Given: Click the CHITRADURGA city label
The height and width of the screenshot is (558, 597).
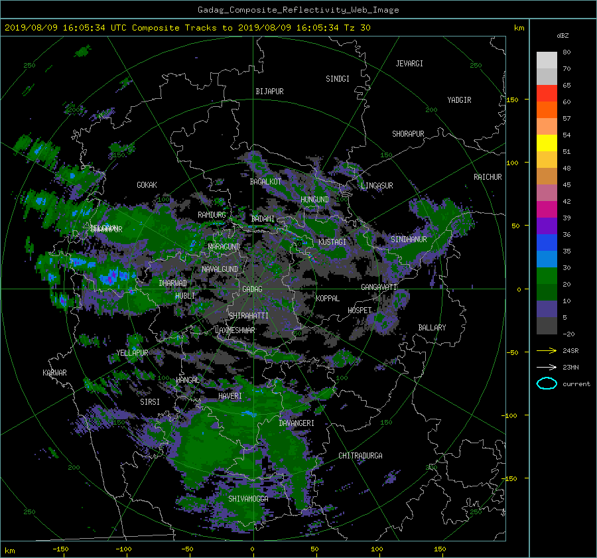Looking at the screenshot, I should 361,456.
